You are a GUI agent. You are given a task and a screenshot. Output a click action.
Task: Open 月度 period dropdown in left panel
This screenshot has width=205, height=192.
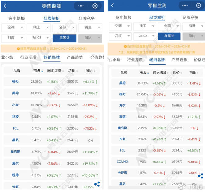13,38
